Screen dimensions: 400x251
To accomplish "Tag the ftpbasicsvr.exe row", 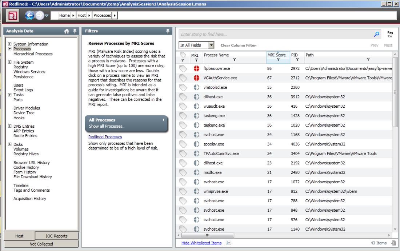I will (x=183, y=68).
